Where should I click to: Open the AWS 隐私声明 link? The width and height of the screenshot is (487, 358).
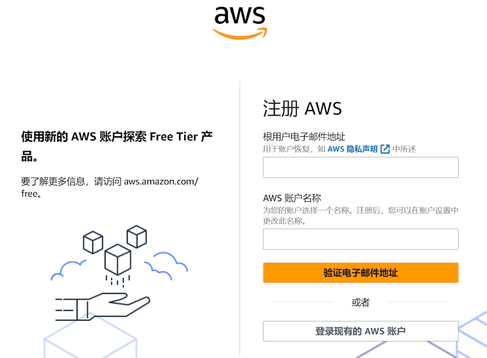tap(353, 149)
